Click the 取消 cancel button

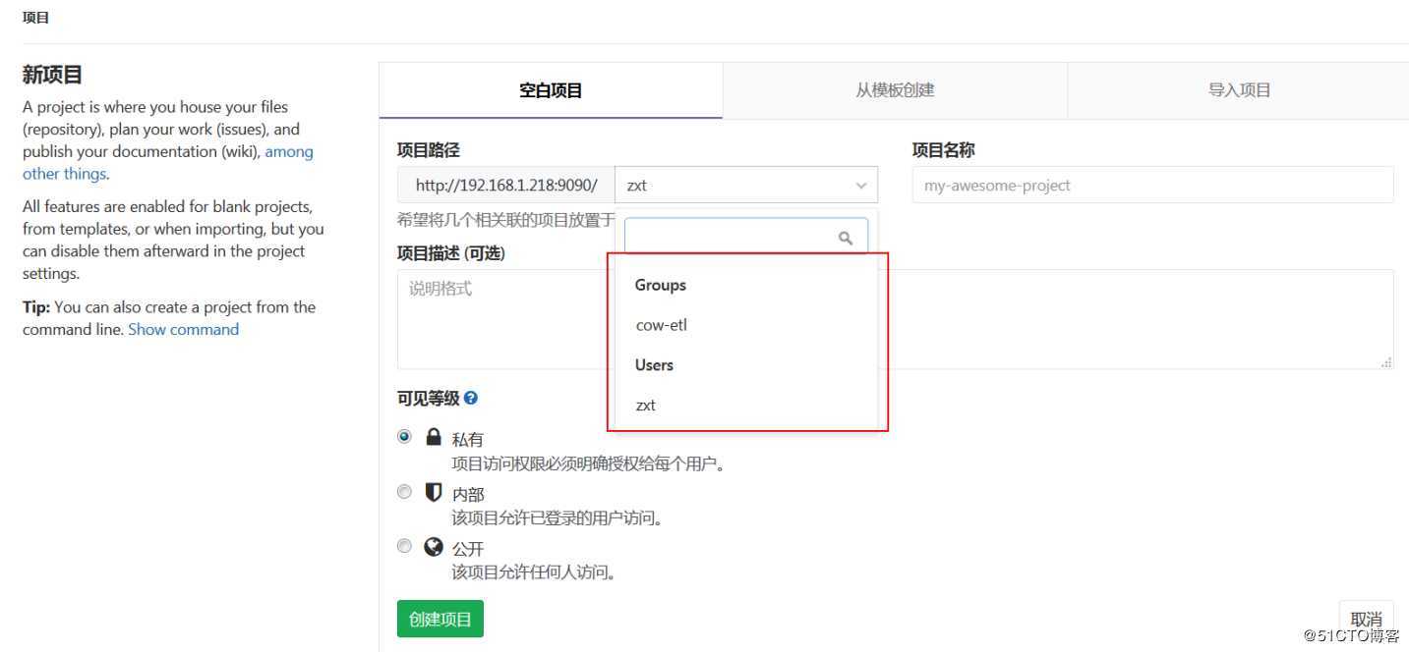click(1367, 619)
